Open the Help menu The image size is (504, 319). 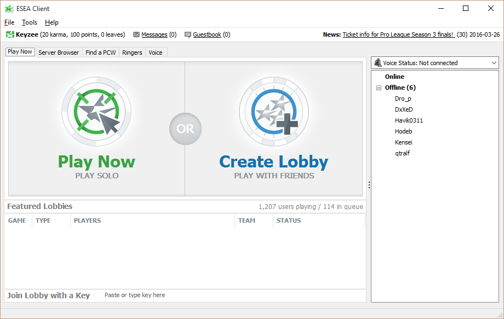[51, 22]
